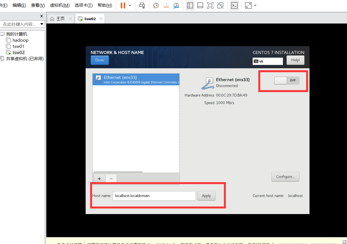
Task: Select the hadoop virtual machine
Action: tap(20, 40)
